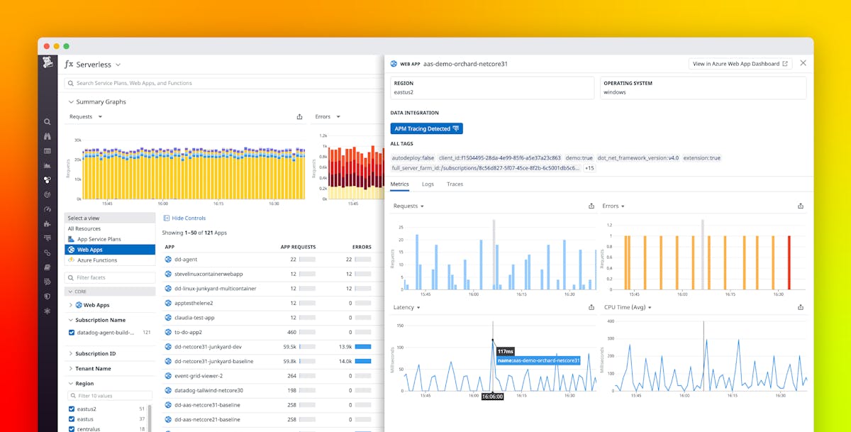Click the macOS green maximize window button
This screenshot has height=432, width=851.
point(66,45)
